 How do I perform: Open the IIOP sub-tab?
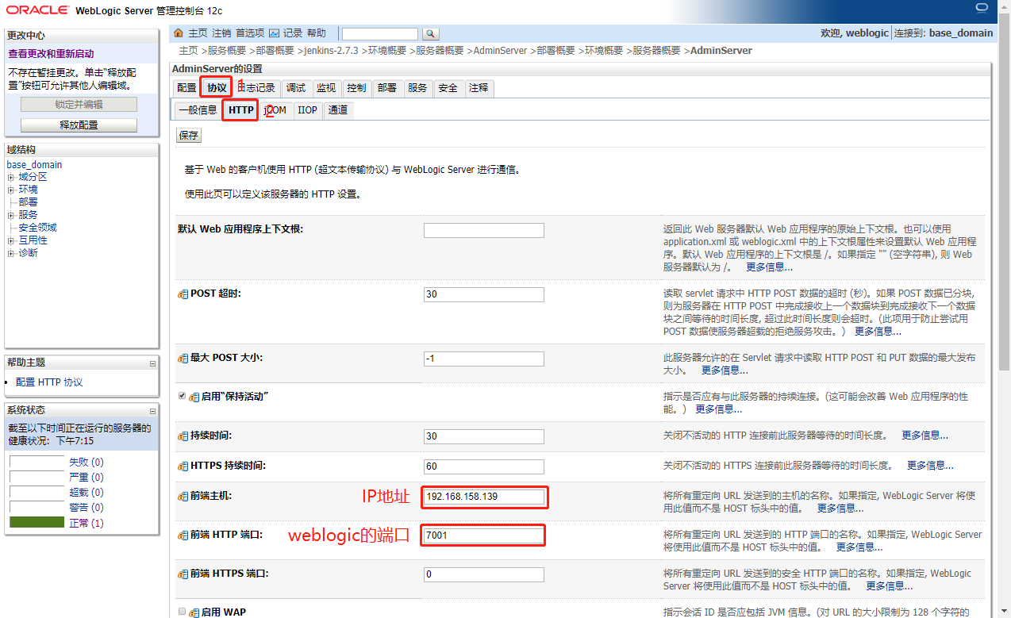[x=307, y=110]
